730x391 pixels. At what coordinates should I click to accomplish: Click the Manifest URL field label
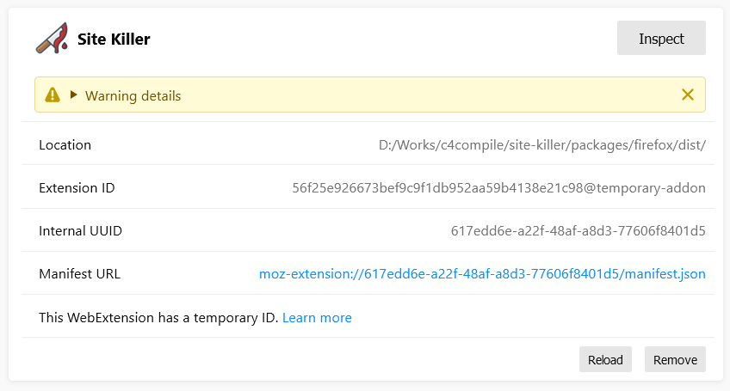[x=79, y=274]
